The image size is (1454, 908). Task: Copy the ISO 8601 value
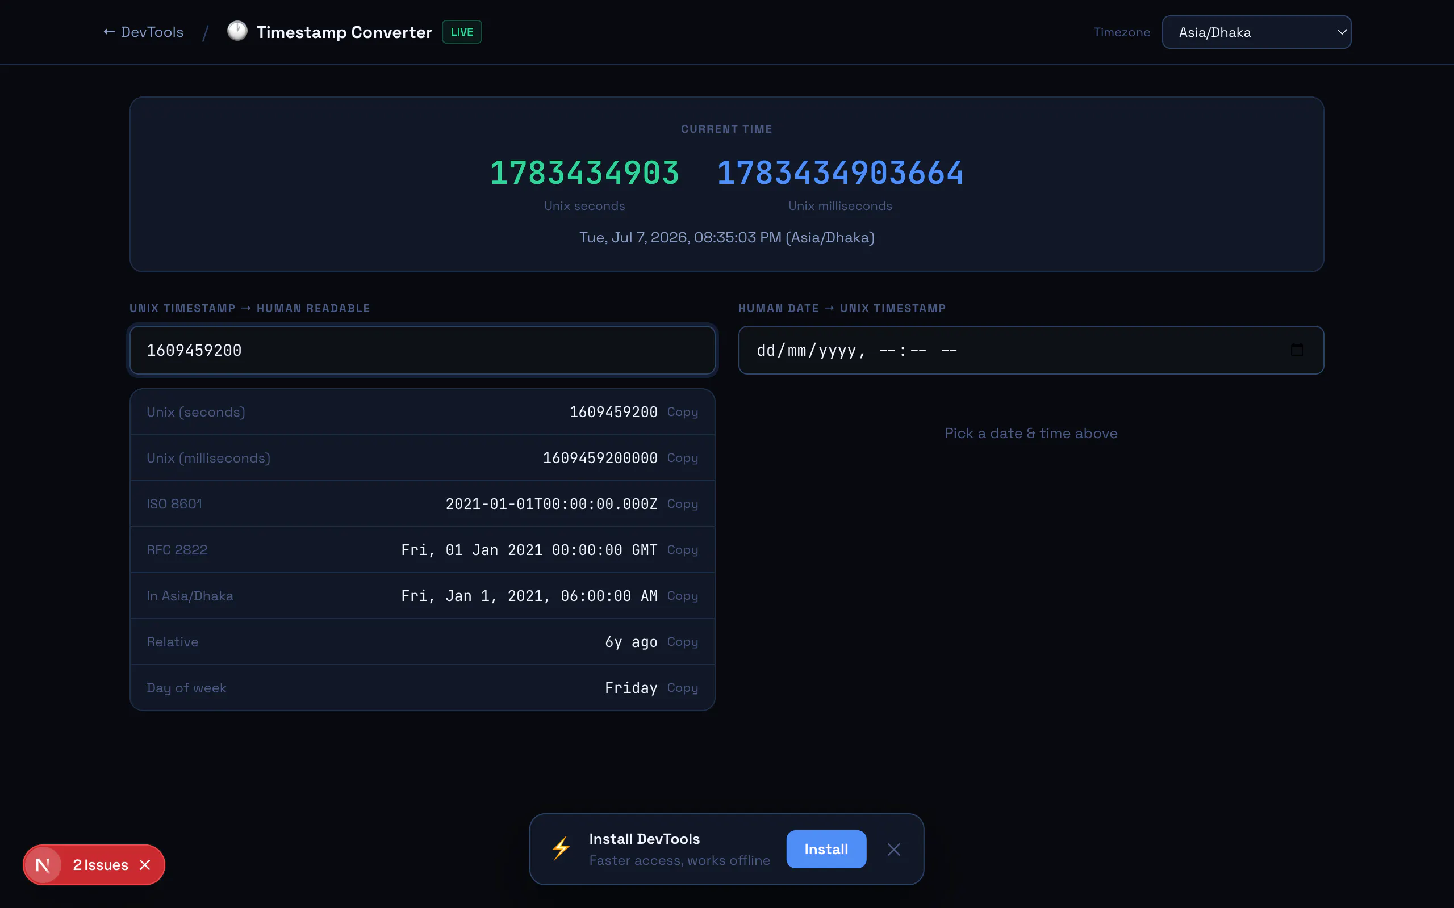point(683,504)
